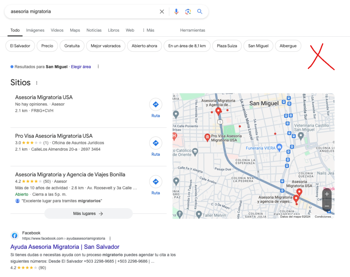
Task: Click the blue magnifier search icon
Action: pos(199,11)
